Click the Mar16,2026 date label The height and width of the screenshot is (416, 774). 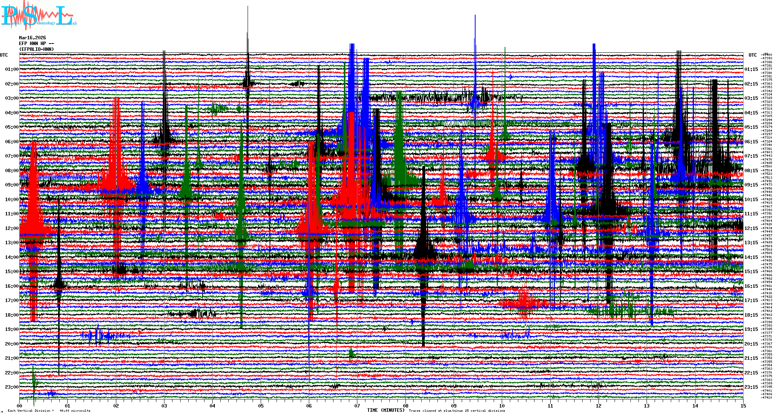point(32,38)
